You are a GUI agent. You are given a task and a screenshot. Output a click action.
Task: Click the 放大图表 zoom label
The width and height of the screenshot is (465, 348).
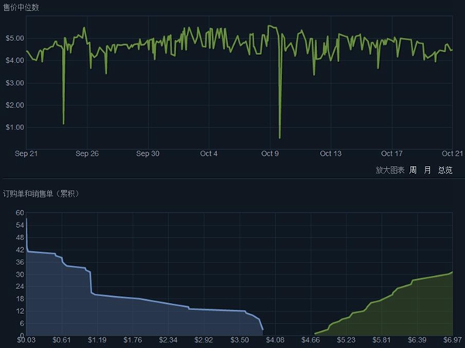click(390, 170)
